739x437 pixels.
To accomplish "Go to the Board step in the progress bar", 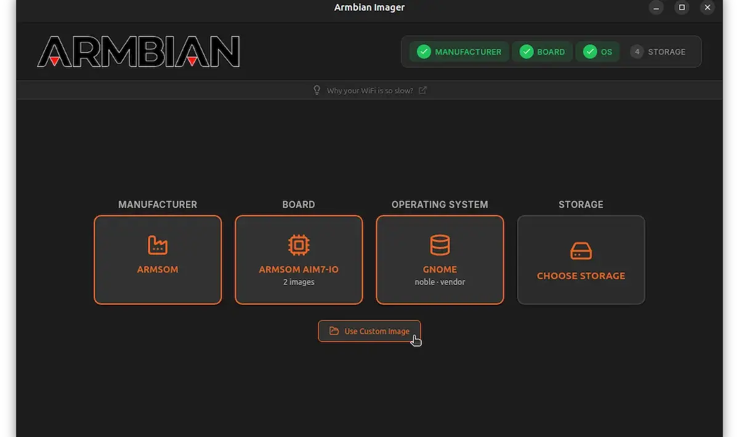I will [543, 52].
